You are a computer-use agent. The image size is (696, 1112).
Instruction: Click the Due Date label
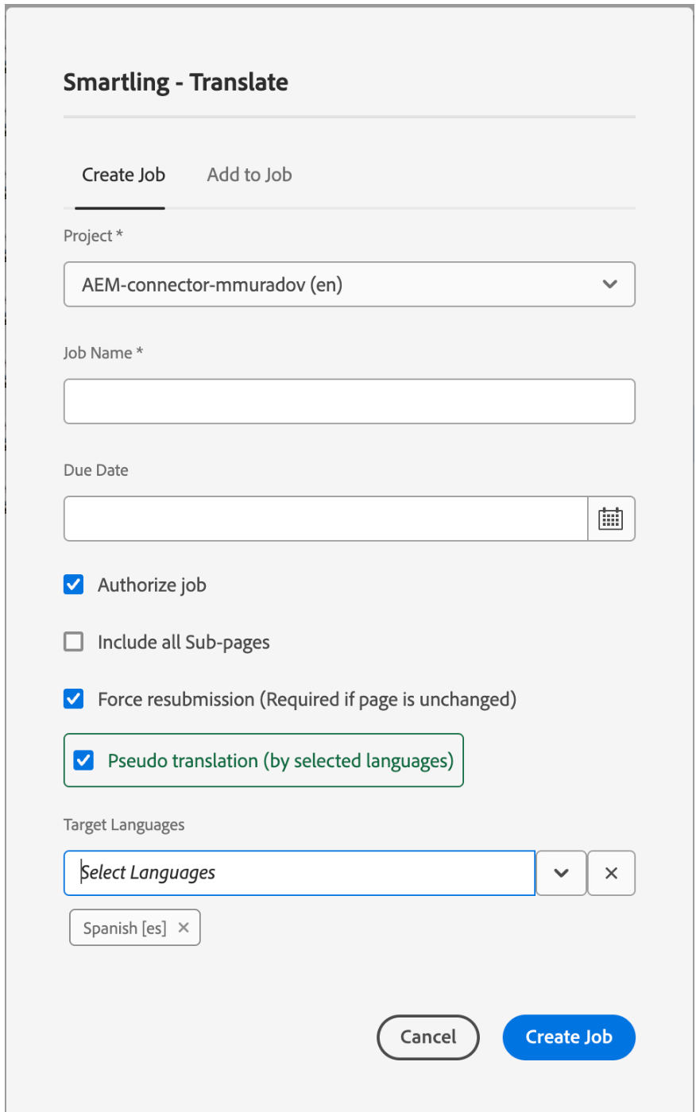click(96, 470)
